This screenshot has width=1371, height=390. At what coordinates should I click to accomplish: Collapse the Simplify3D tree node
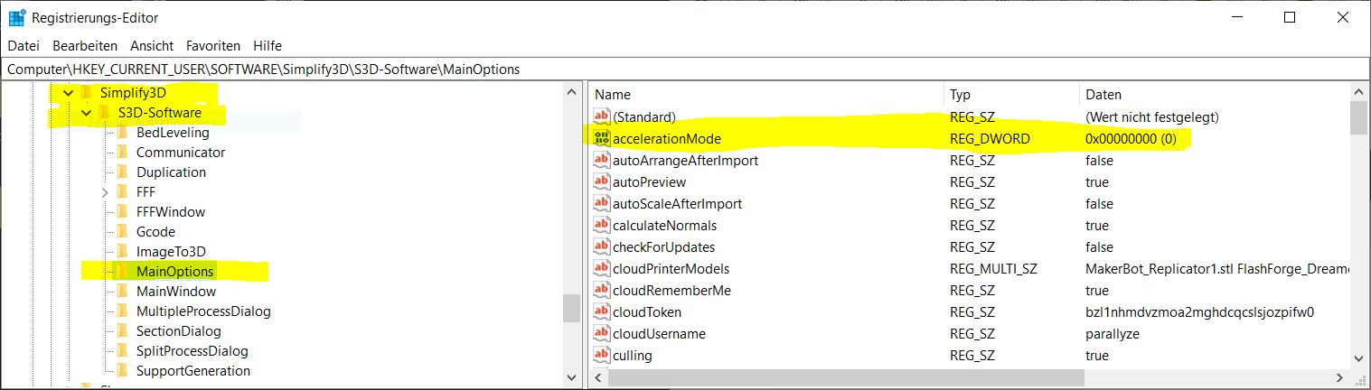click(68, 93)
